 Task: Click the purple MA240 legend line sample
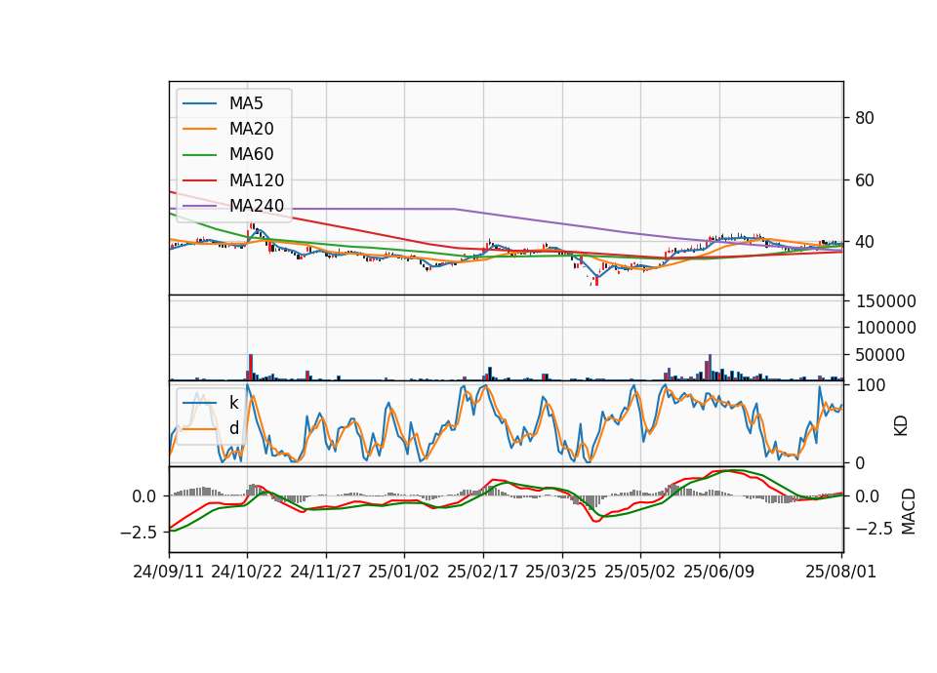[199, 206]
